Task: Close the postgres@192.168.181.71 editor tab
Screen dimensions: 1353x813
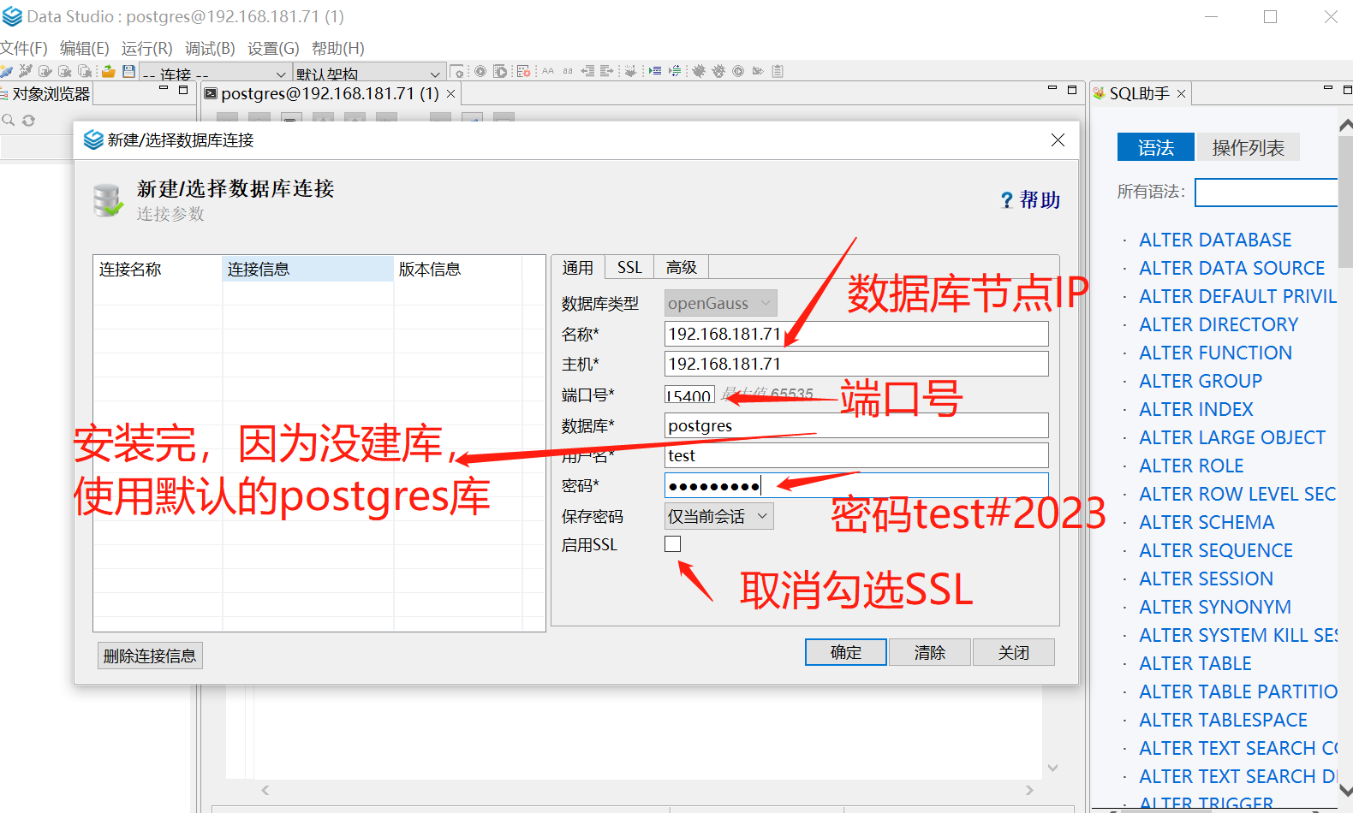Action: (451, 93)
